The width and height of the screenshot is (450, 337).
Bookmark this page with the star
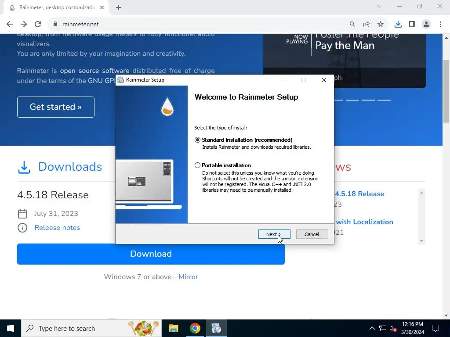[x=381, y=25]
